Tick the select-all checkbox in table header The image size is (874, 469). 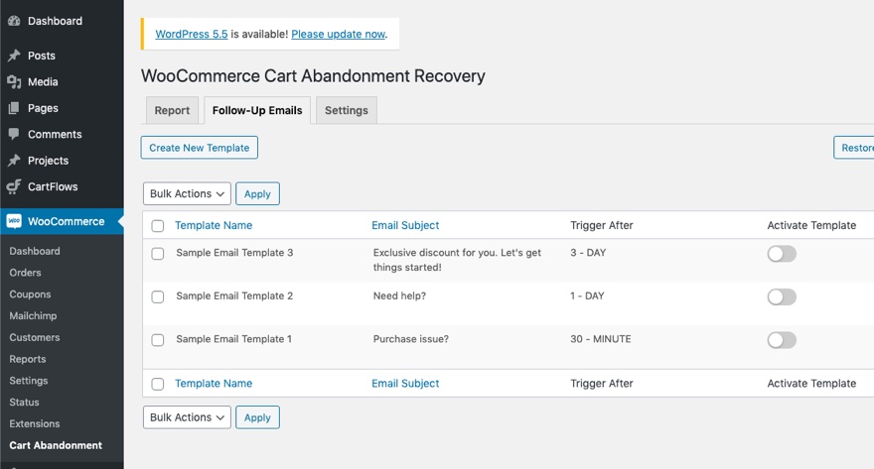point(158,226)
